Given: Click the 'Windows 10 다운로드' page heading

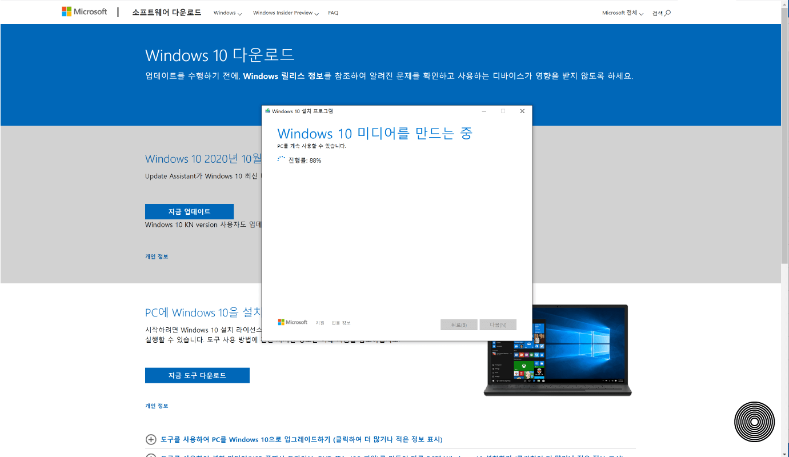Looking at the screenshot, I should 220,55.
